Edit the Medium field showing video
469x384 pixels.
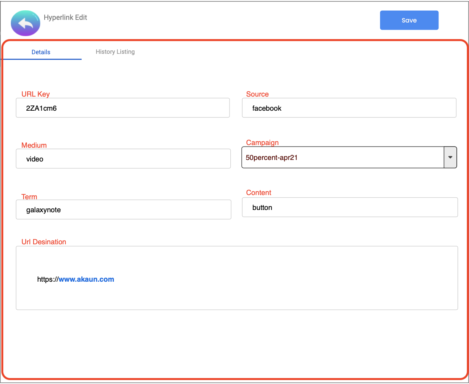[x=123, y=159]
